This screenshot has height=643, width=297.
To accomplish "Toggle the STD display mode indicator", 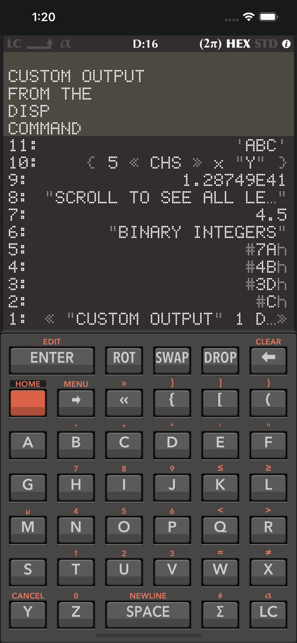I will pos(266,44).
